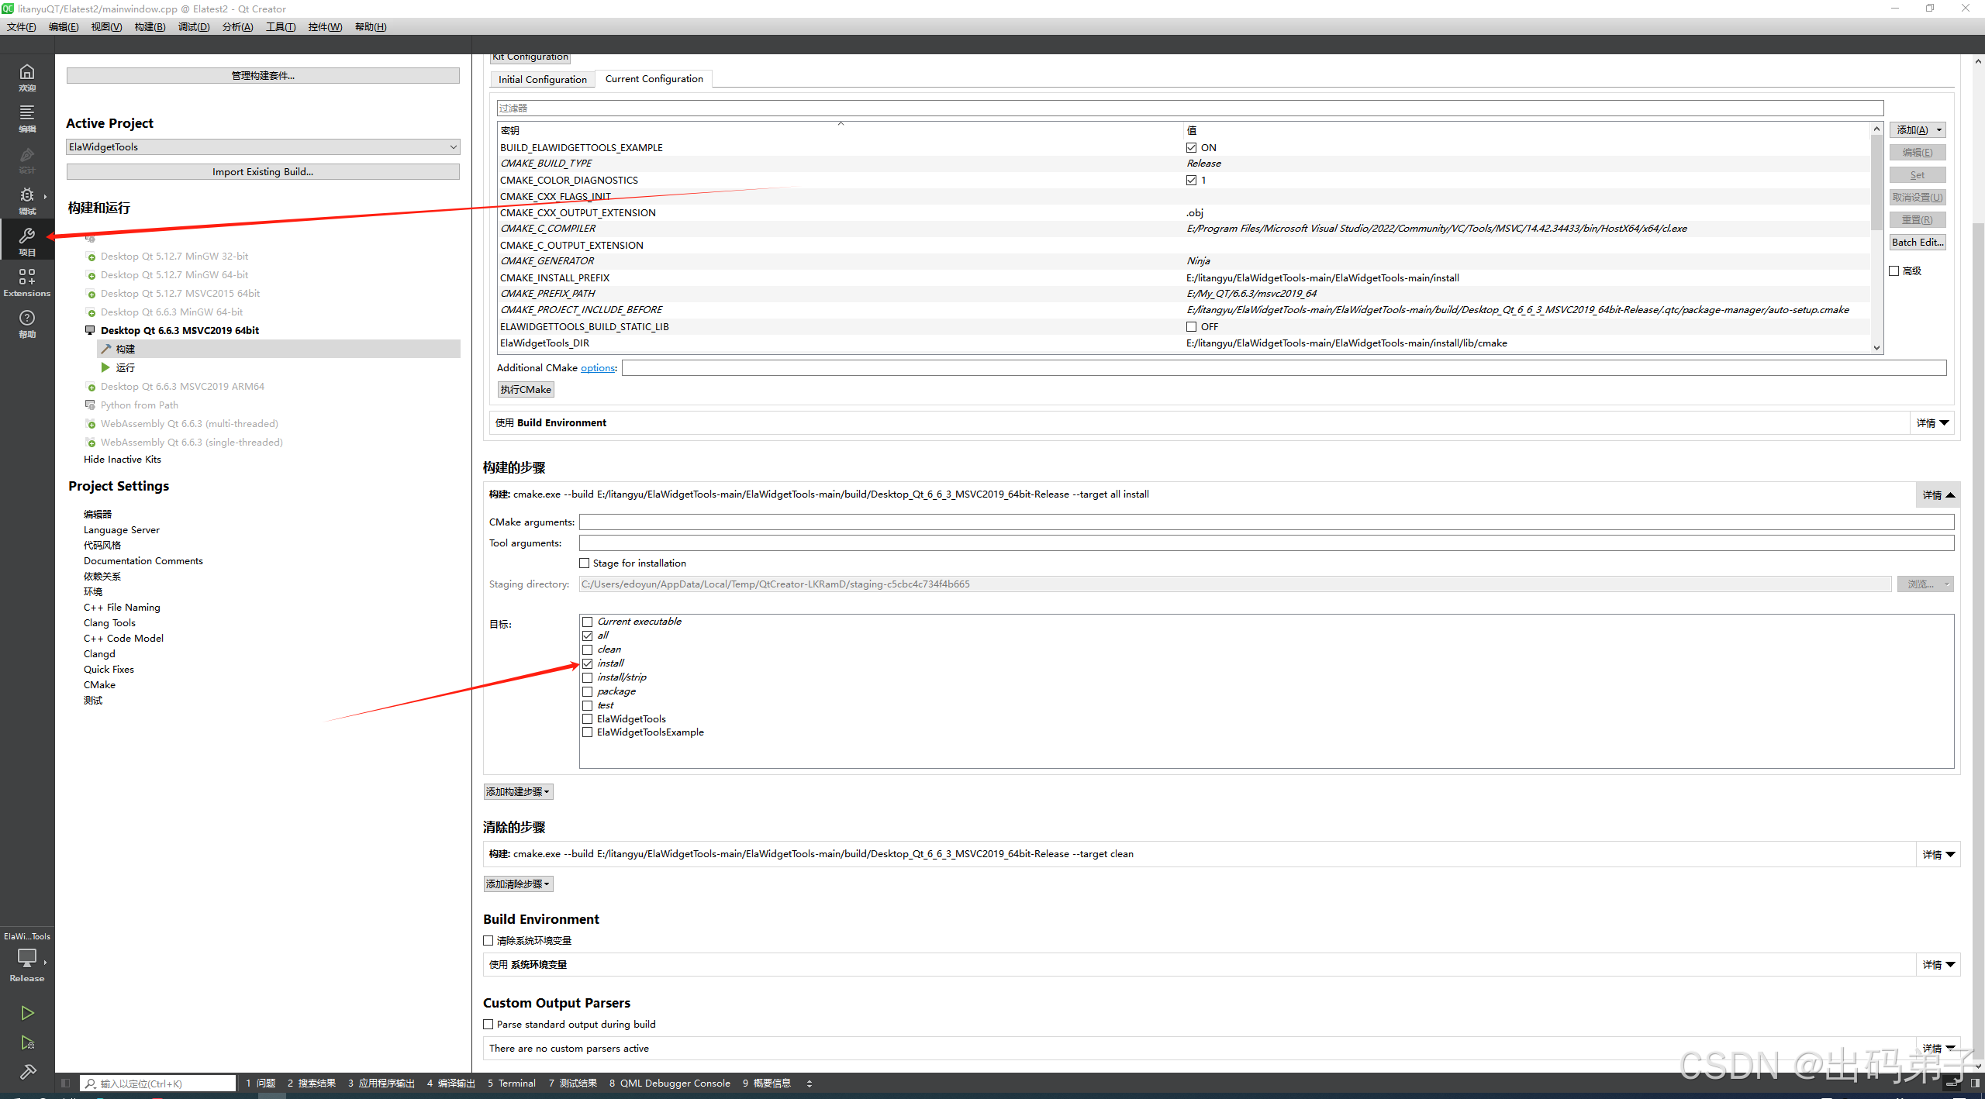Start debugging with the run-debug icon
This screenshot has height=1099, width=1985.
(27, 1042)
